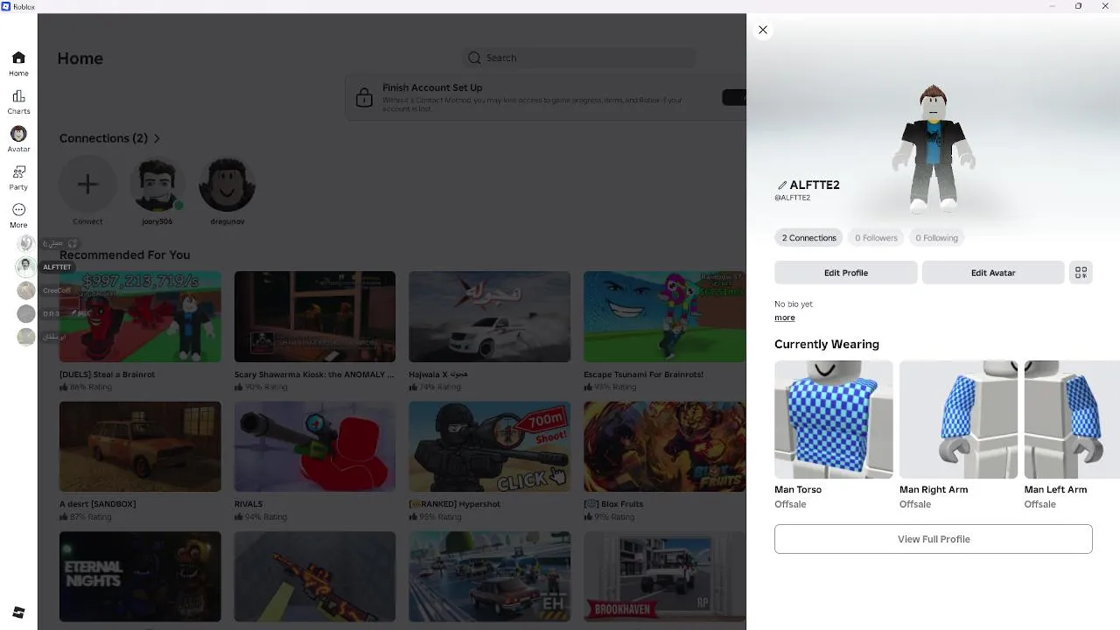Restore the Roblox window size
Viewport: 1120px width, 630px height.
1078,6
